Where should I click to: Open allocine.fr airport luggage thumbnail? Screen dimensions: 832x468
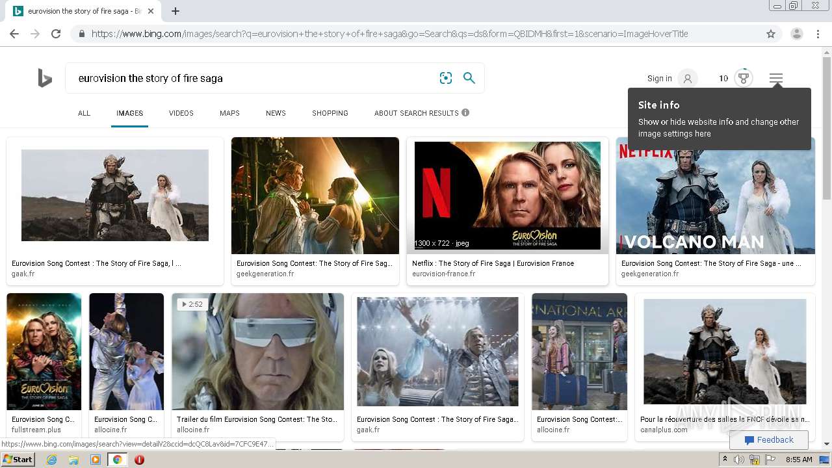(x=580, y=352)
